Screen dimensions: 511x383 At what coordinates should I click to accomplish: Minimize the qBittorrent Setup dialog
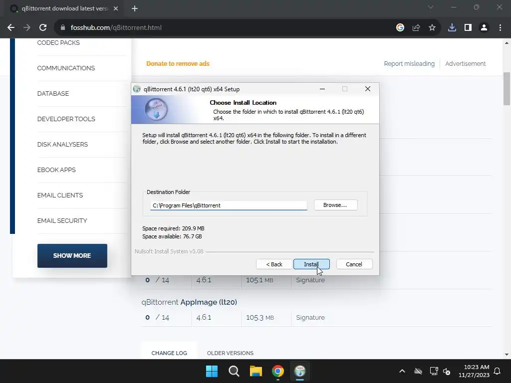pos(322,89)
